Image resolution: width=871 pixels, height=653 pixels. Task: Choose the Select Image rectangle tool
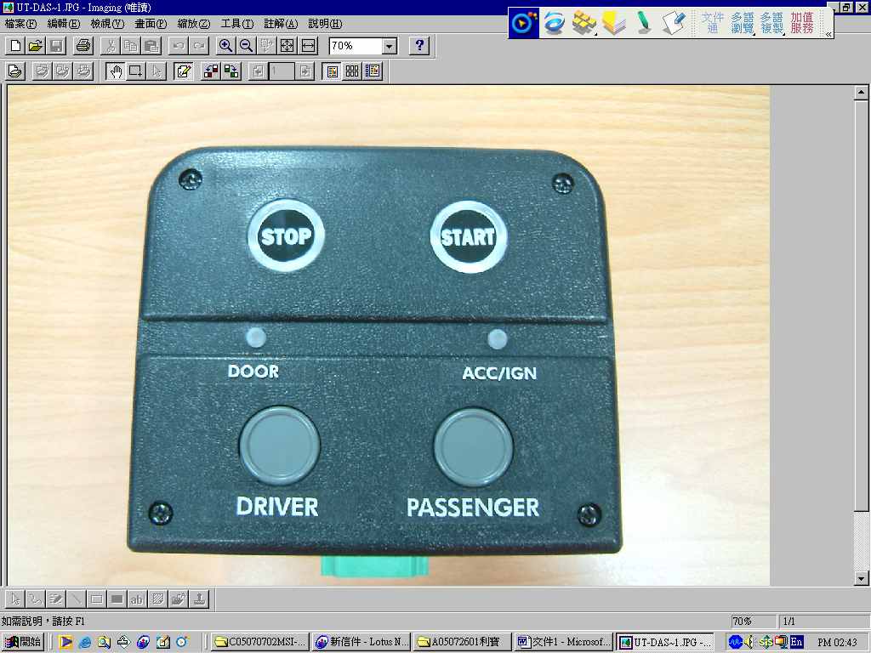135,71
